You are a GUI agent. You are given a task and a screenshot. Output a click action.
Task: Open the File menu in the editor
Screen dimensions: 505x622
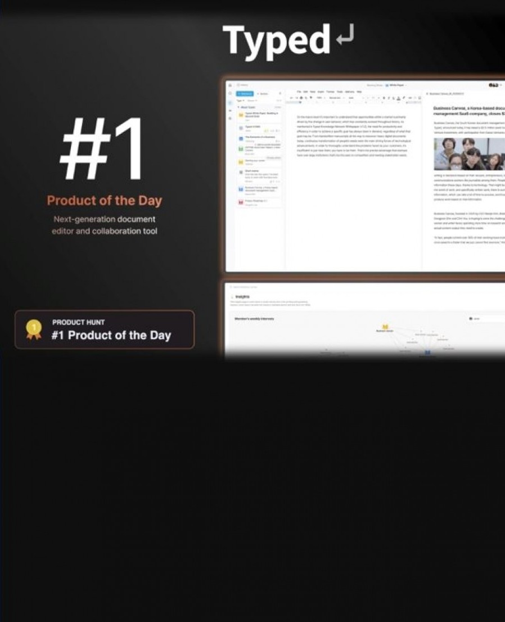pyautogui.click(x=299, y=92)
